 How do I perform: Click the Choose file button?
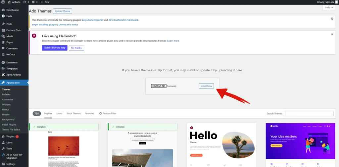159,86
